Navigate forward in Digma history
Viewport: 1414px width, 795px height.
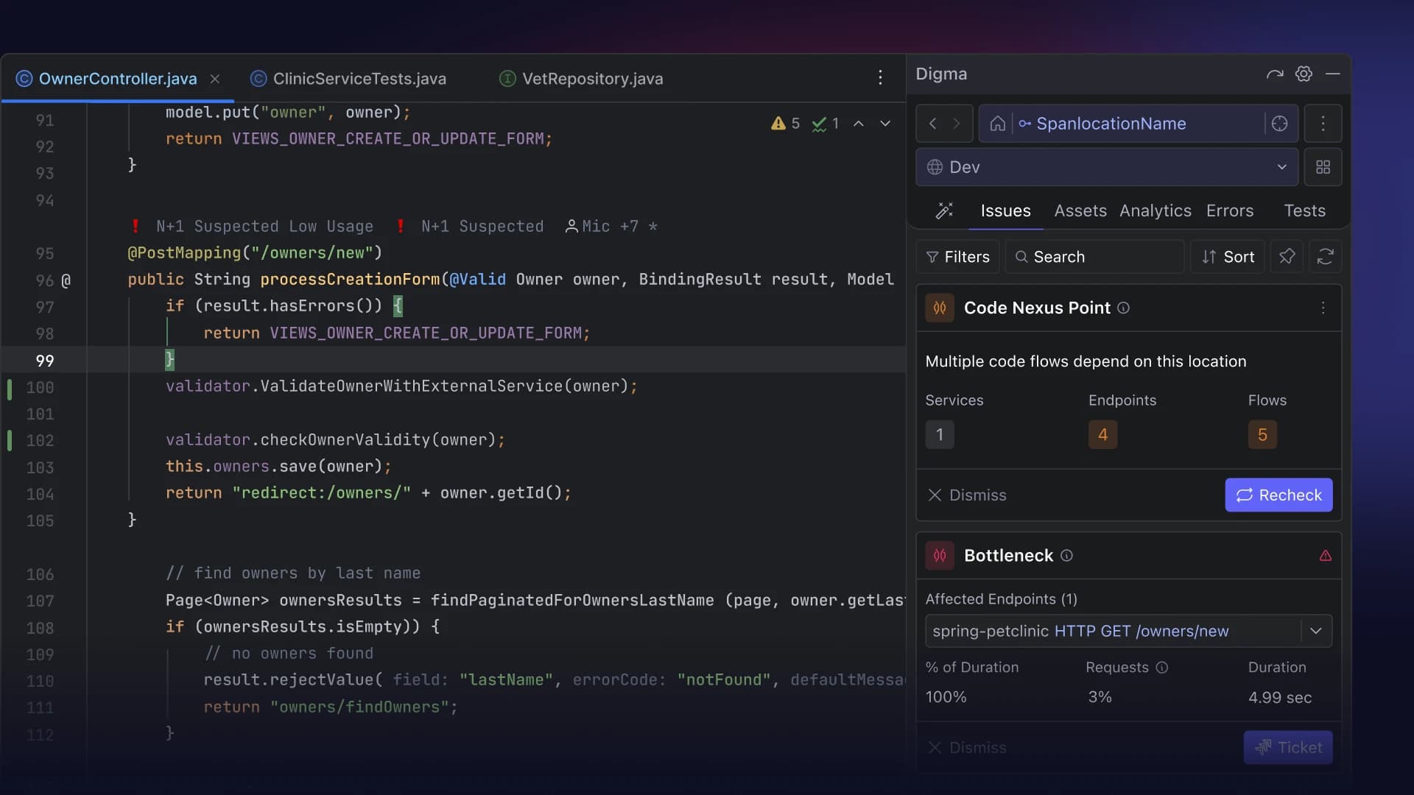[x=957, y=124]
